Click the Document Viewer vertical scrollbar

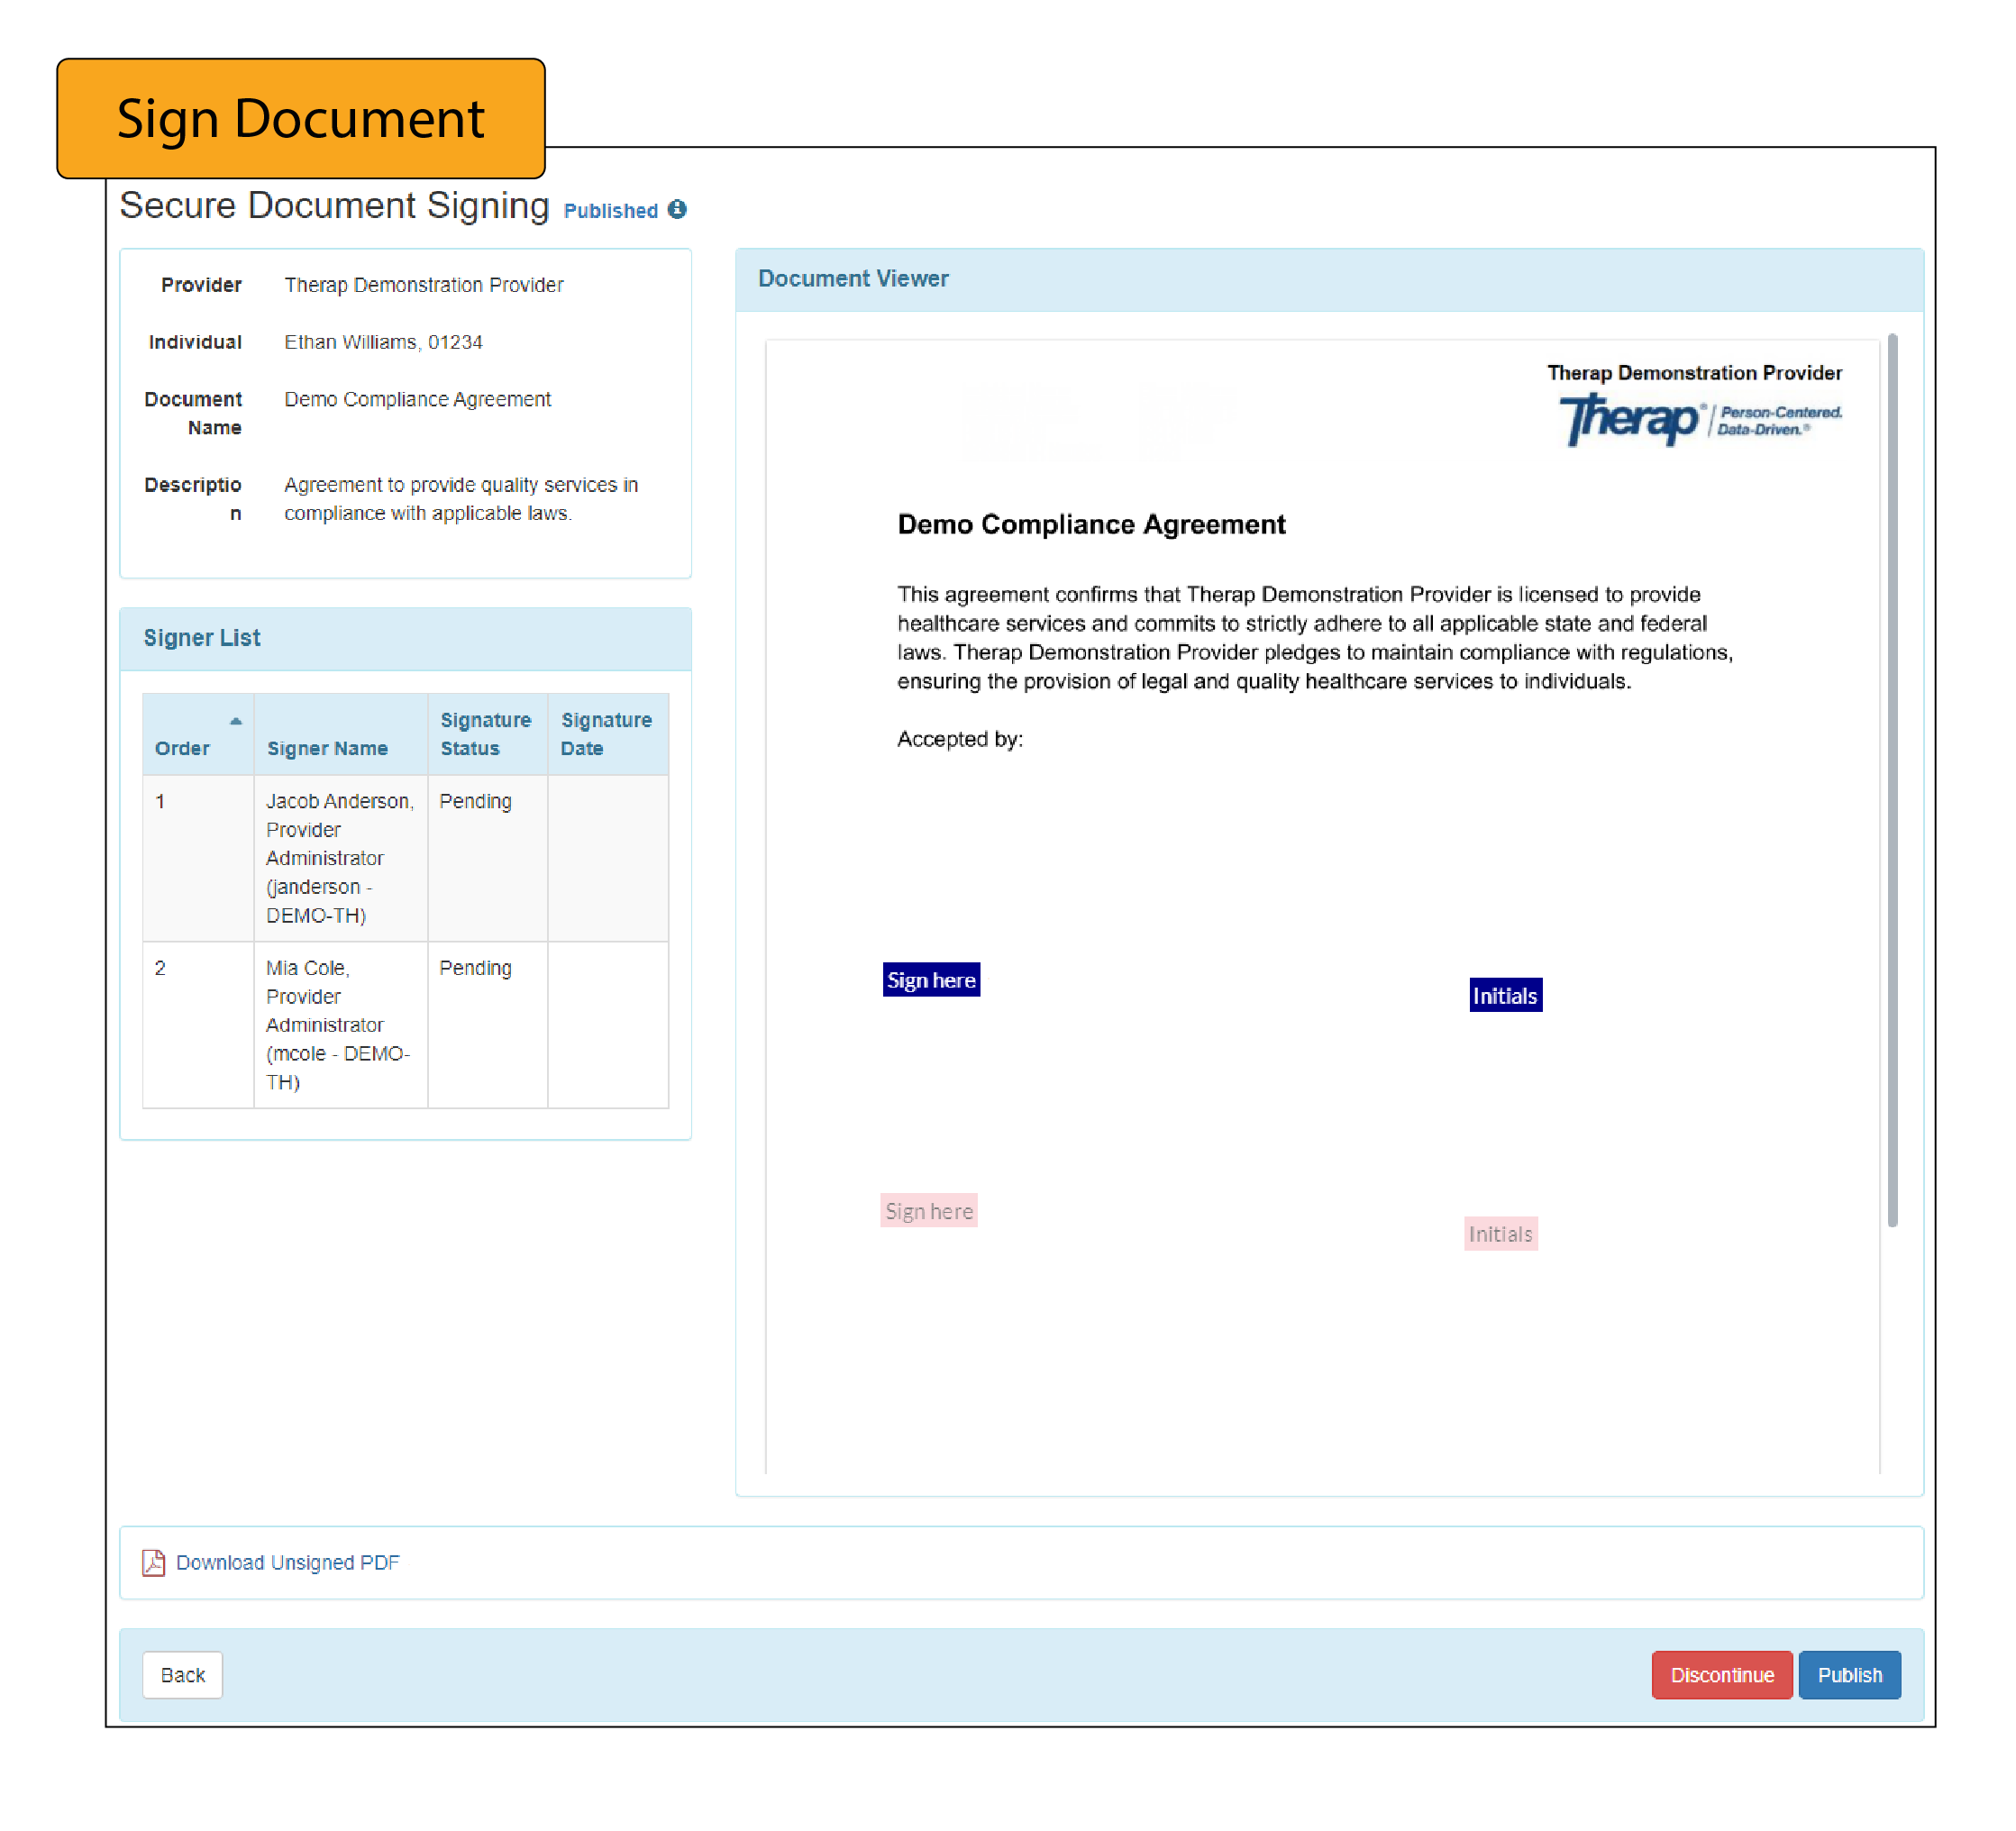click(x=1891, y=780)
